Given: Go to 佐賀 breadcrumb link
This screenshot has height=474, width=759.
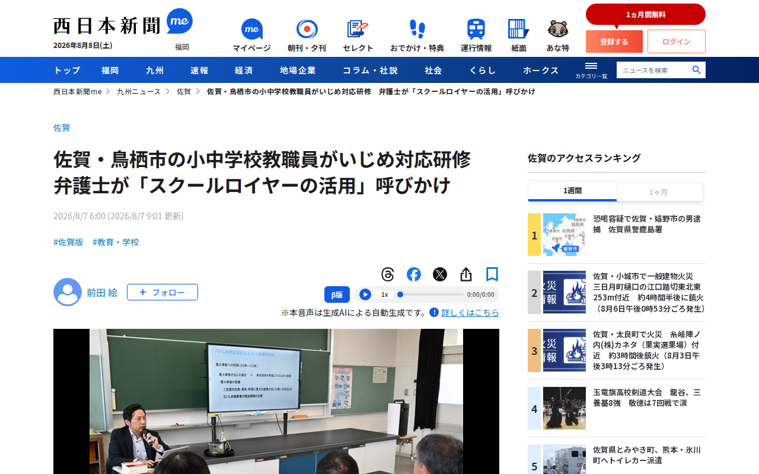Looking at the screenshot, I should 184,91.
